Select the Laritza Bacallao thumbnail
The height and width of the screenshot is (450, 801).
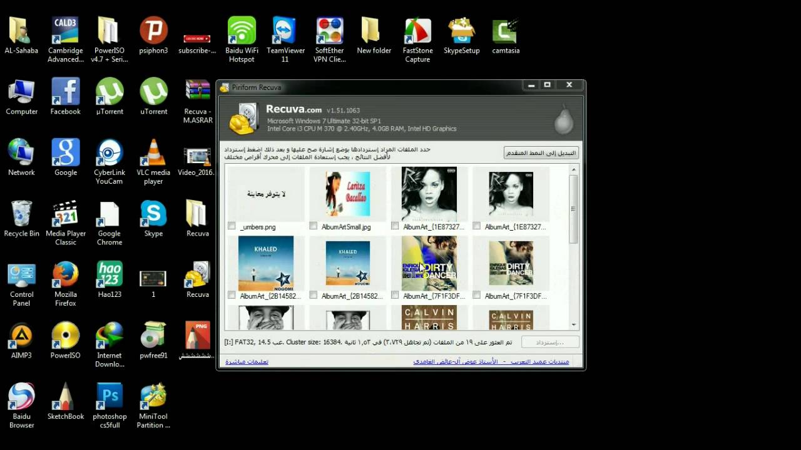coord(347,194)
